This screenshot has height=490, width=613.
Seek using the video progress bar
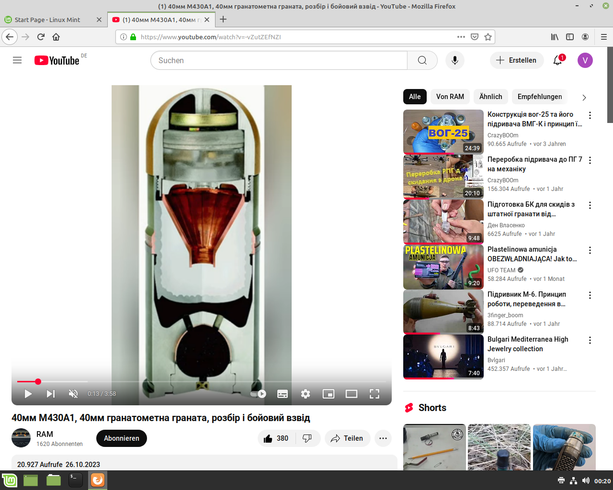click(x=202, y=381)
